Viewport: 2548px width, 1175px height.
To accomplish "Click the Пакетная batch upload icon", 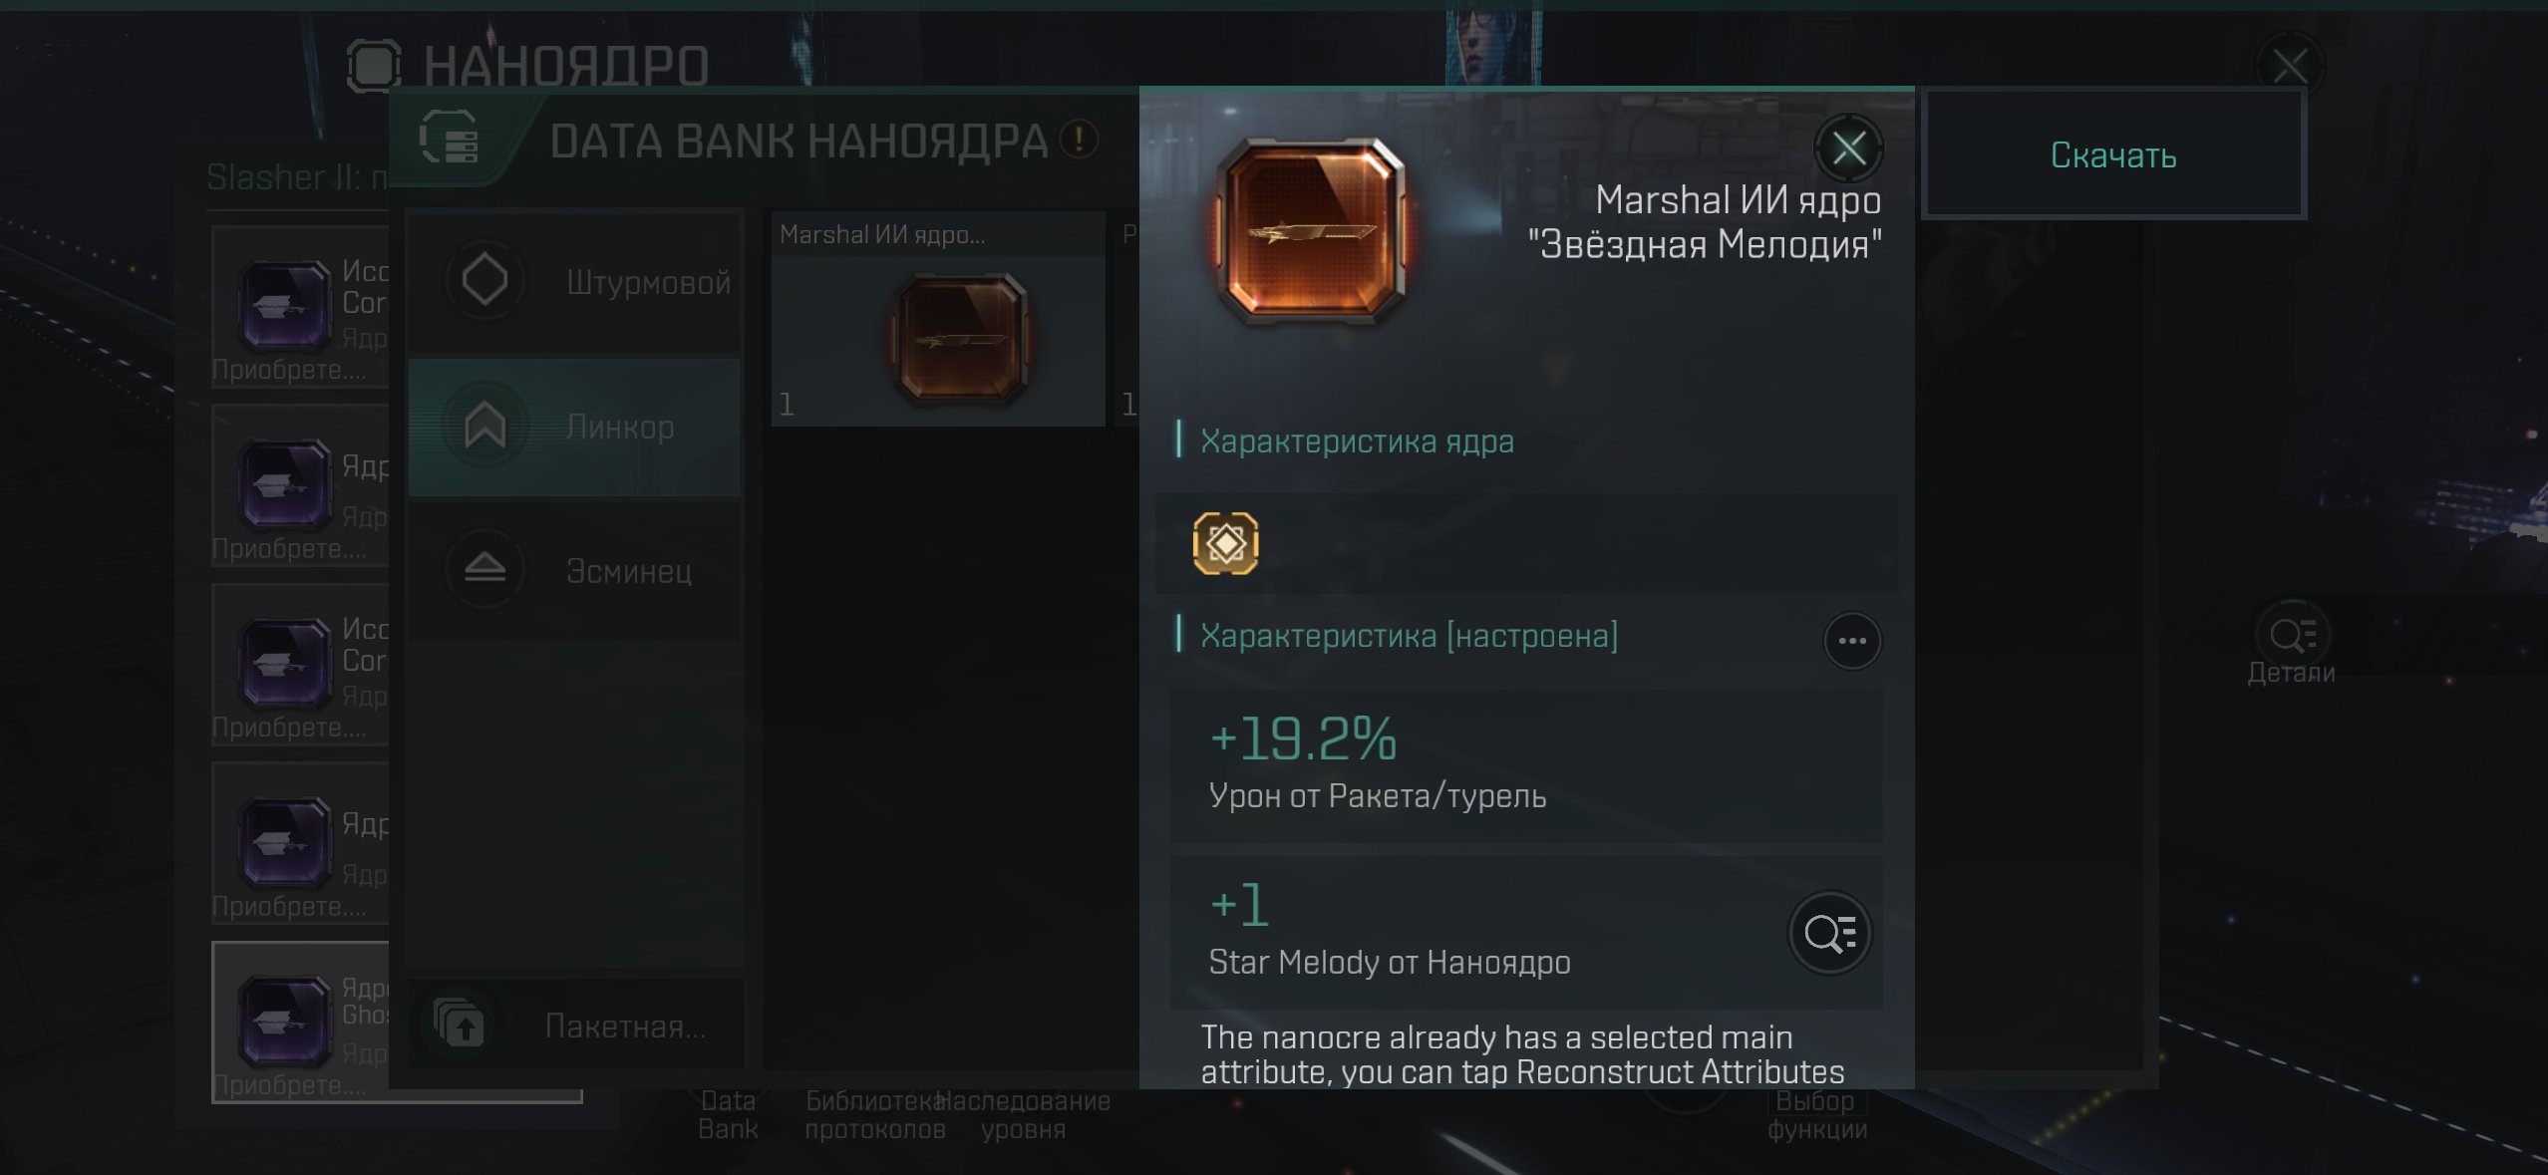I will pos(460,1024).
